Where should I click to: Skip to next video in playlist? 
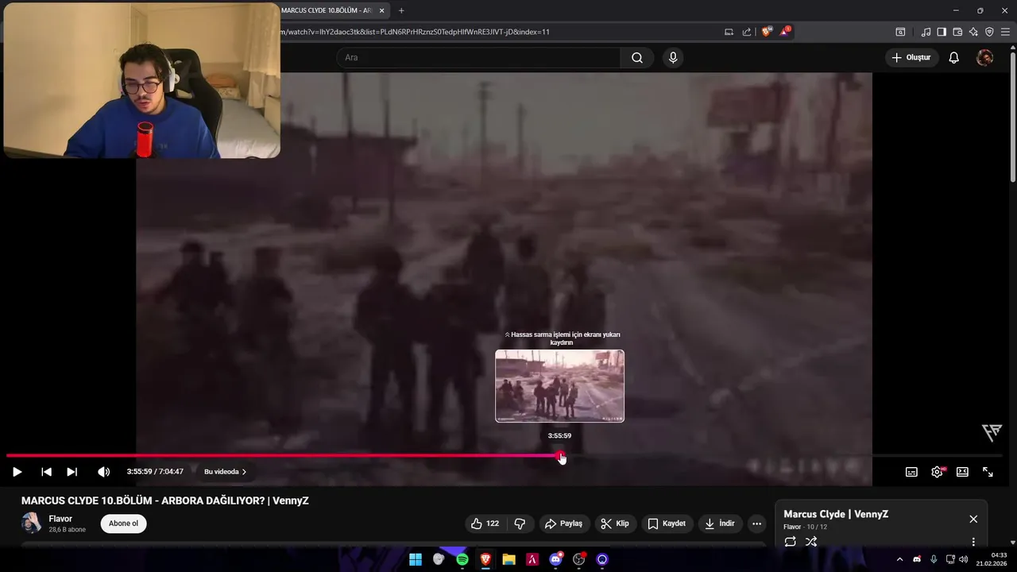[x=72, y=472]
